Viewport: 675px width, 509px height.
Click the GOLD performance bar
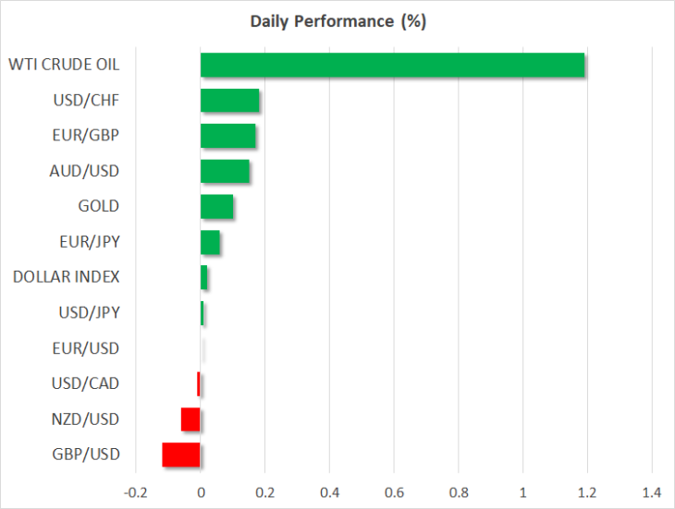[x=217, y=206]
